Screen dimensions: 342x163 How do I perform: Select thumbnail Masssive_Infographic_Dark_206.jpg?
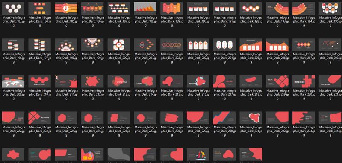pos(277,45)
